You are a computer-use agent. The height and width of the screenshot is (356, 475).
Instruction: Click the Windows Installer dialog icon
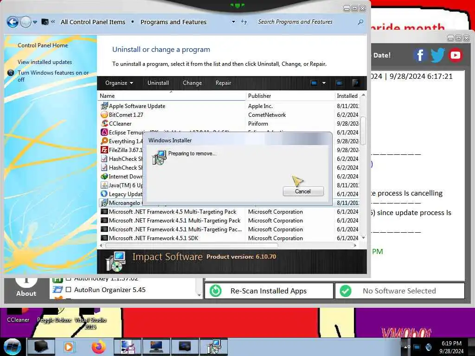160,158
